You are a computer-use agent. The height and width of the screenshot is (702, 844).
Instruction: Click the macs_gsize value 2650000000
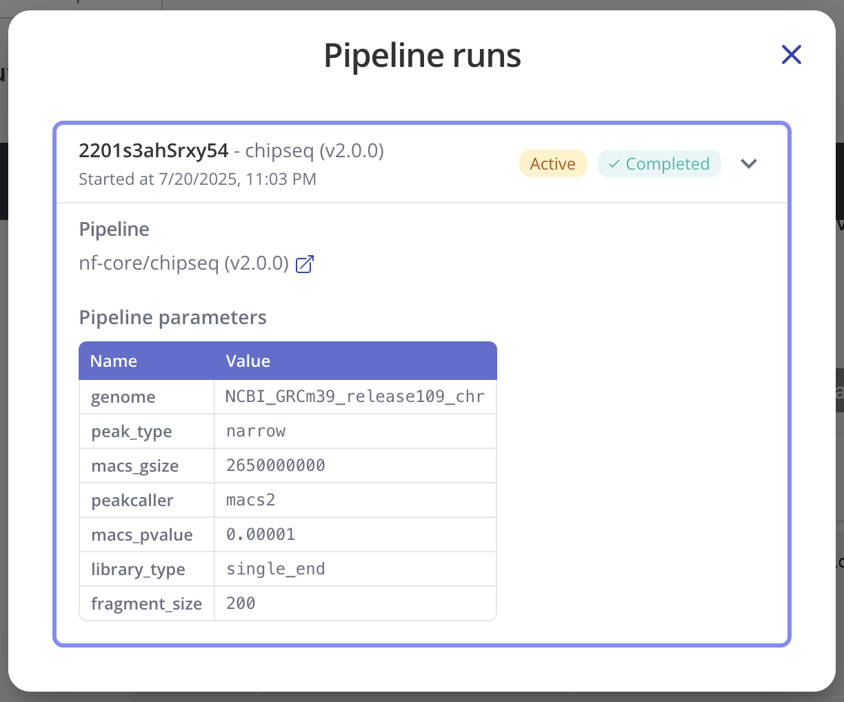(276, 465)
